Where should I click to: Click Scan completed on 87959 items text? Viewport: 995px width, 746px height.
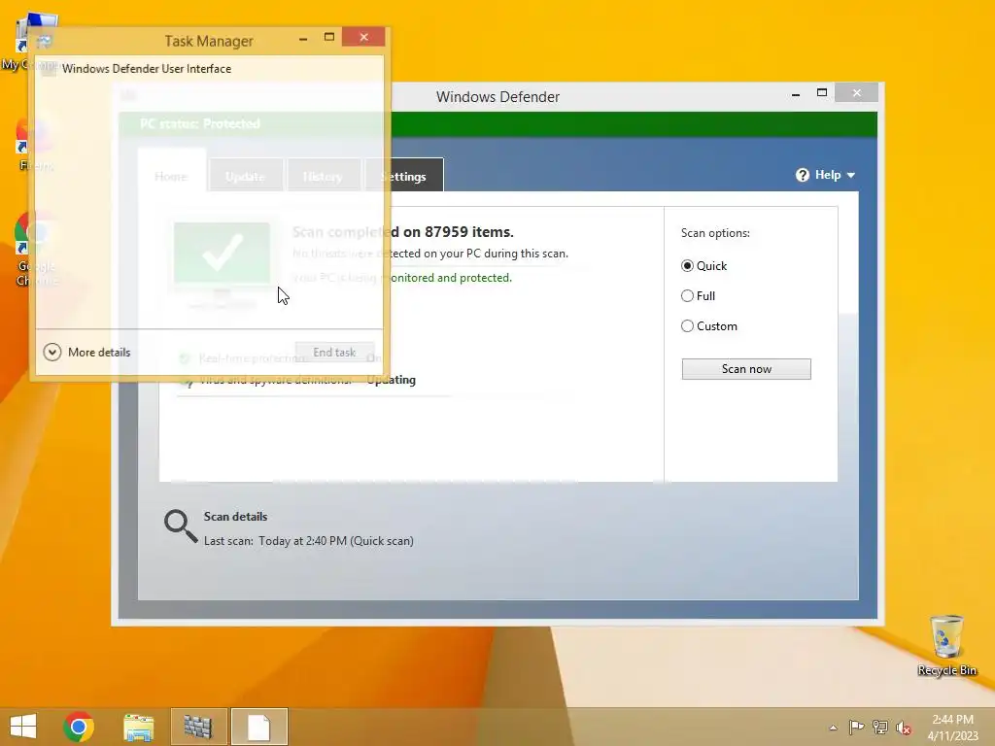coord(403,232)
